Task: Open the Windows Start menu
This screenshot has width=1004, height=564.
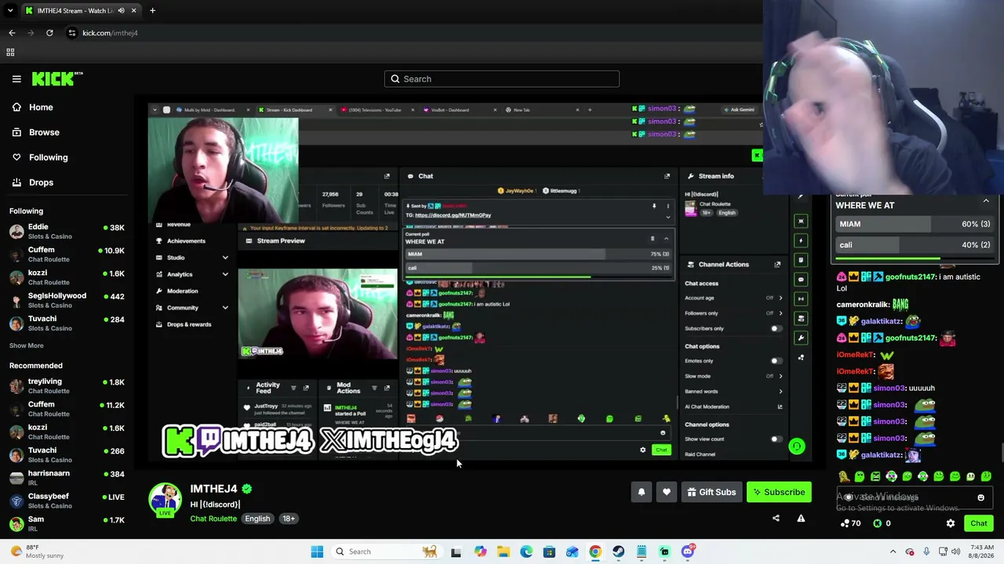Action: click(317, 551)
